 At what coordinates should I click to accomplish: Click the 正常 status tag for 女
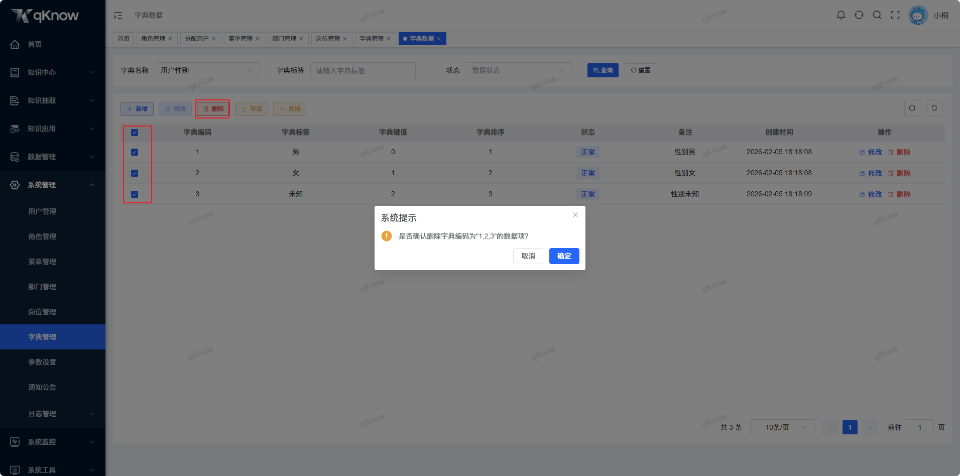588,173
